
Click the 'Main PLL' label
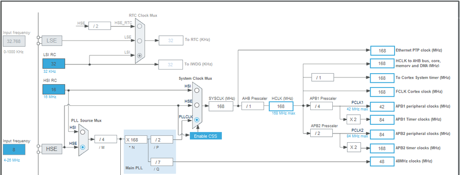134,168
